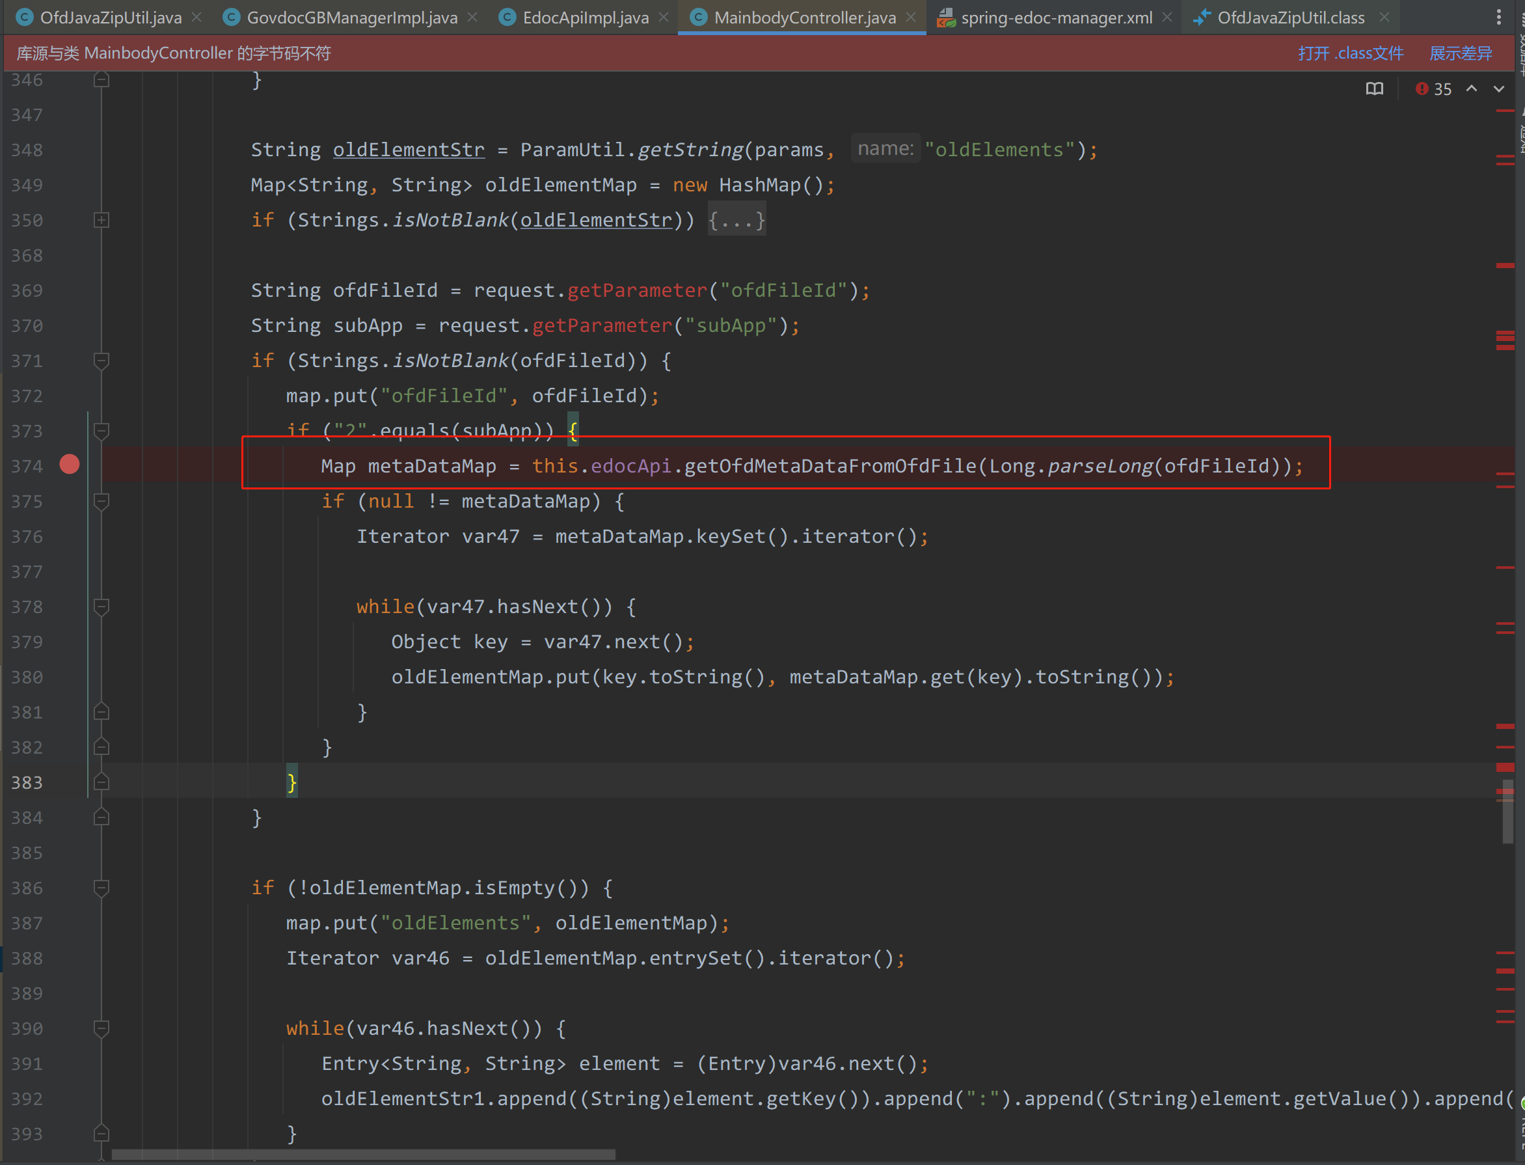Open the OfdJavaZipUtil.class tab
The image size is (1525, 1165).
coord(1290,18)
